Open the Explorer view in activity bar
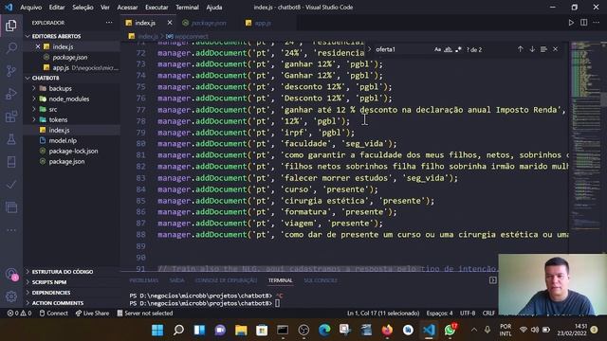The image size is (607, 341). [x=11, y=26]
